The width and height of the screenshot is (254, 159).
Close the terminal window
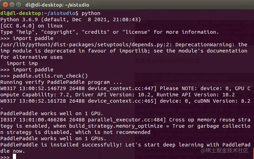click(5, 5)
